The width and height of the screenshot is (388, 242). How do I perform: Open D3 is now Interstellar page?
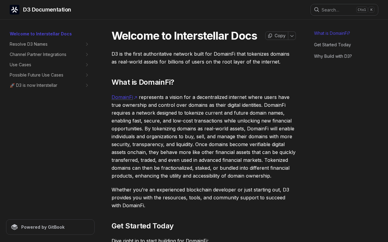(x=33, y=85)
